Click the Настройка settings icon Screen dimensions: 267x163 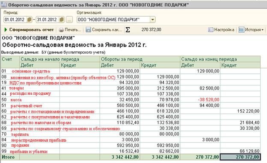pos(211,30)
